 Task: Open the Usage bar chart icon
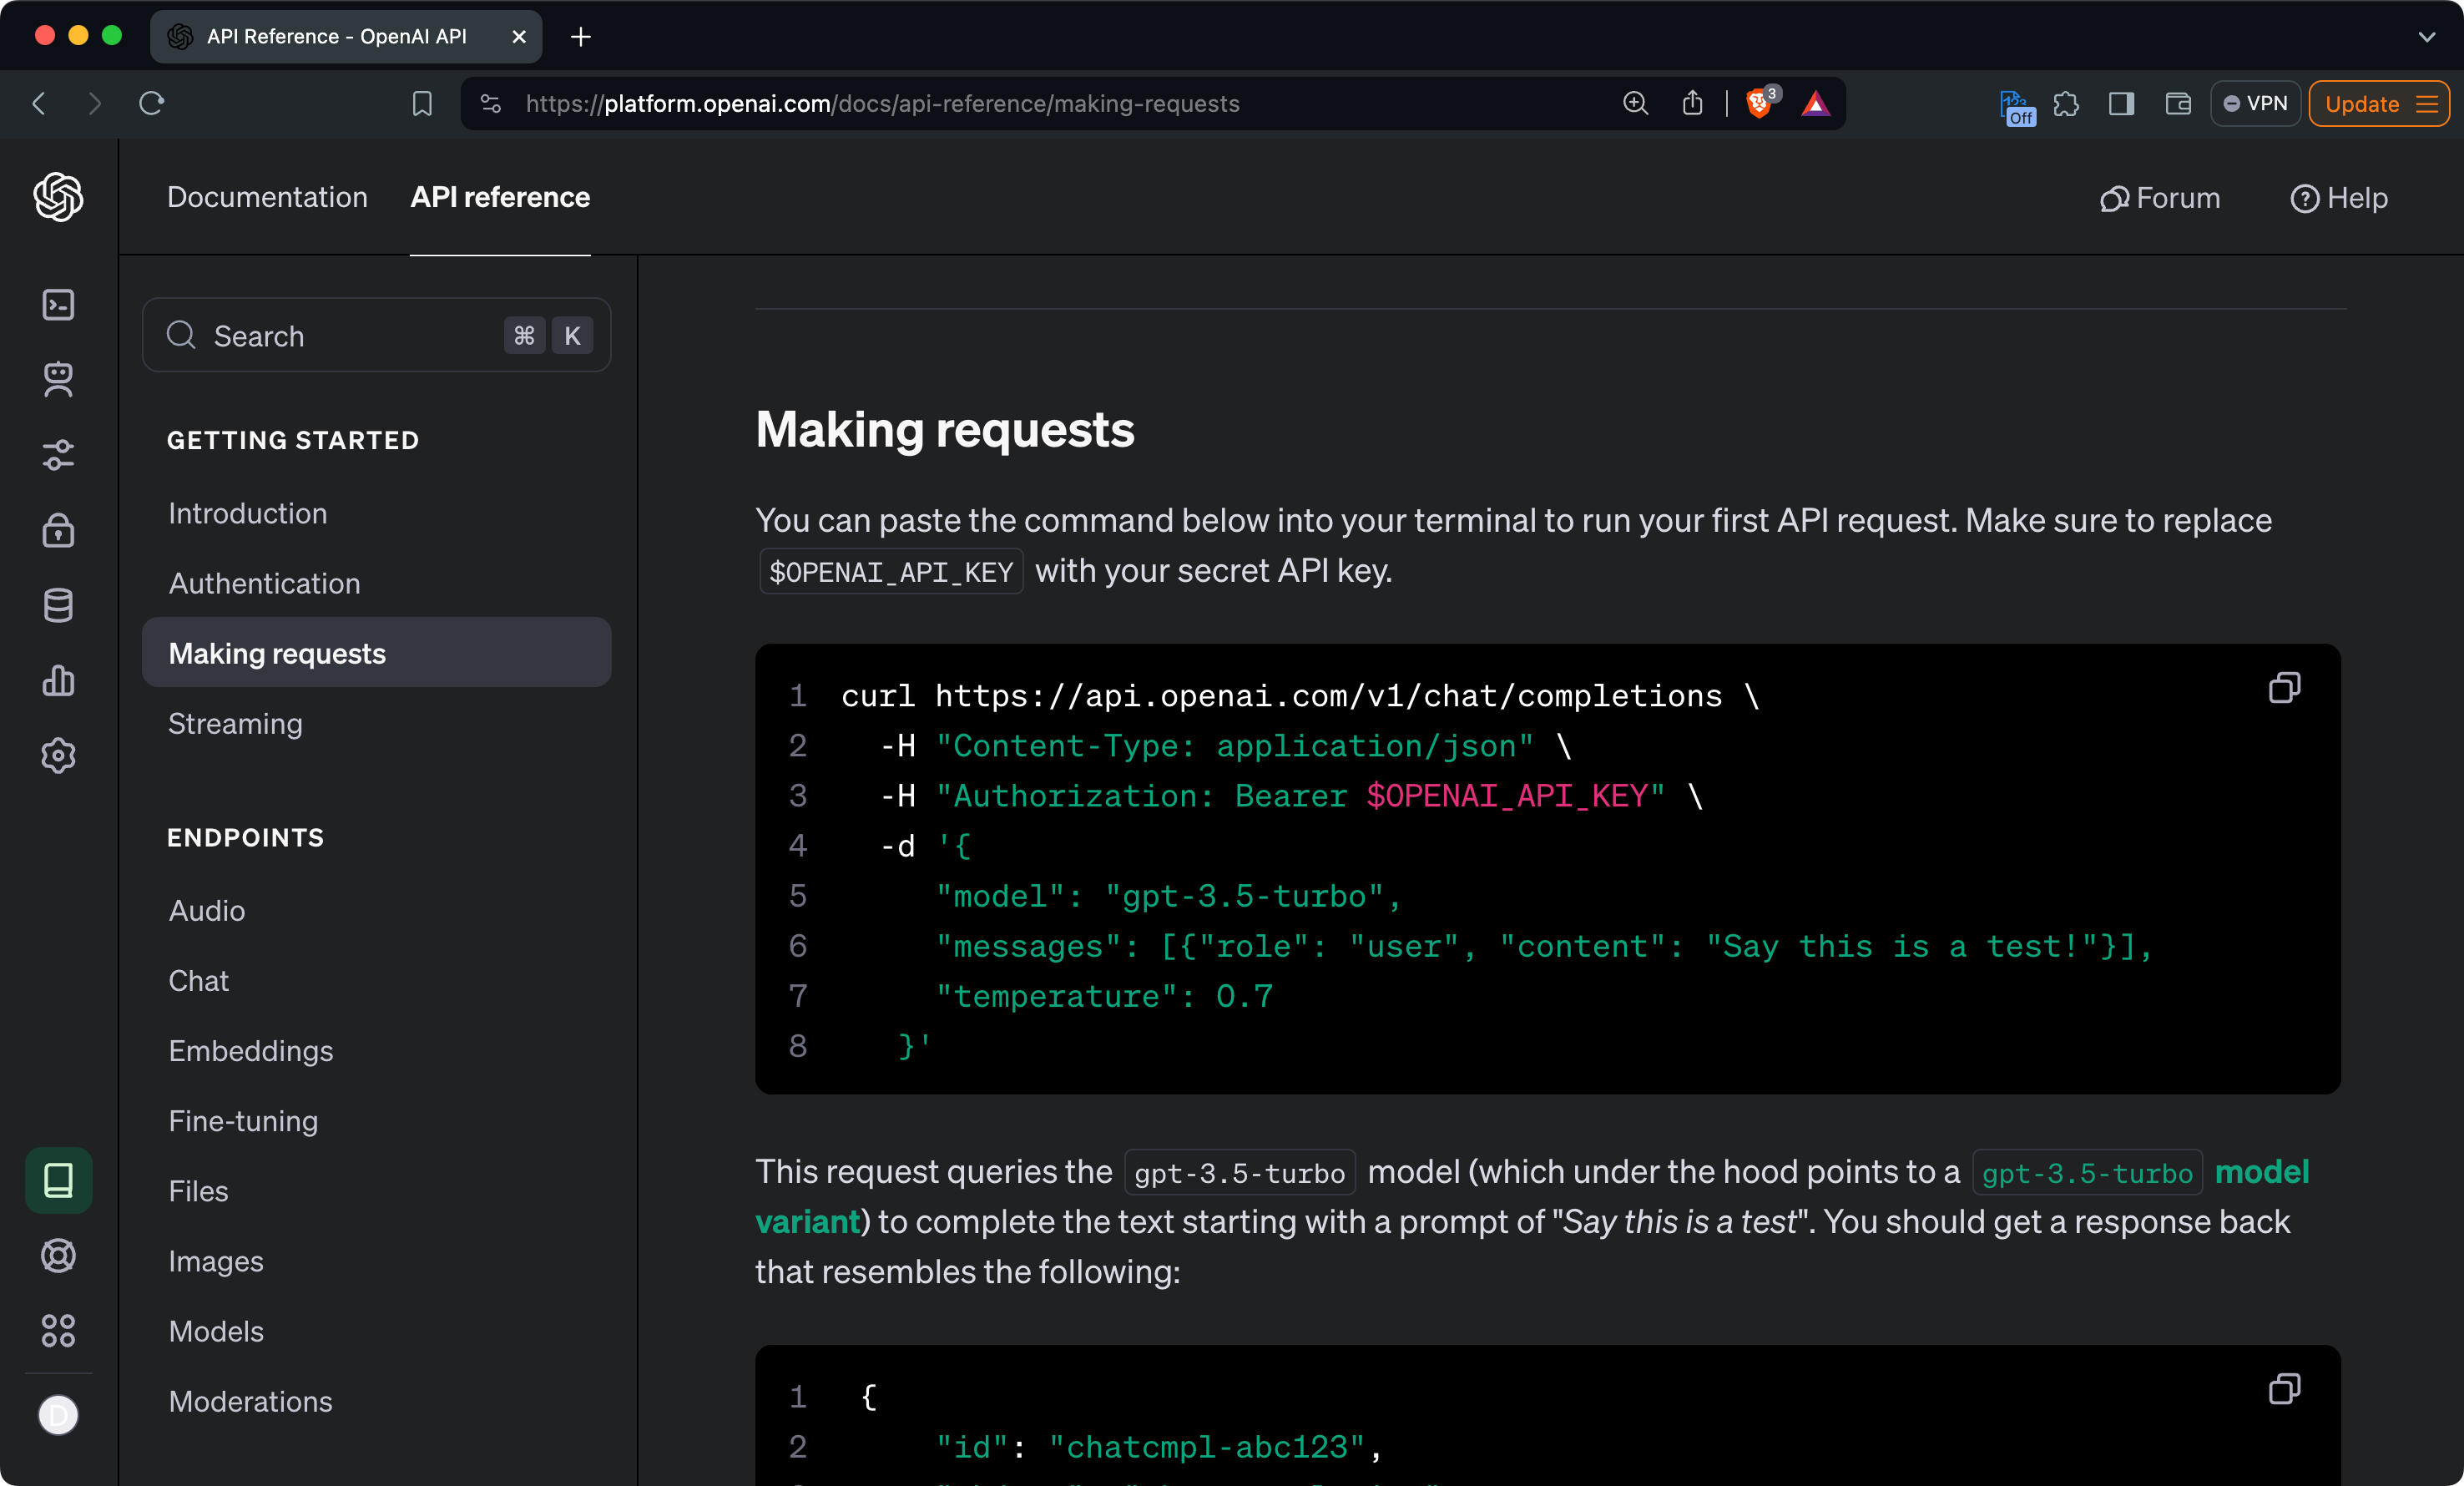click(58, 680)
